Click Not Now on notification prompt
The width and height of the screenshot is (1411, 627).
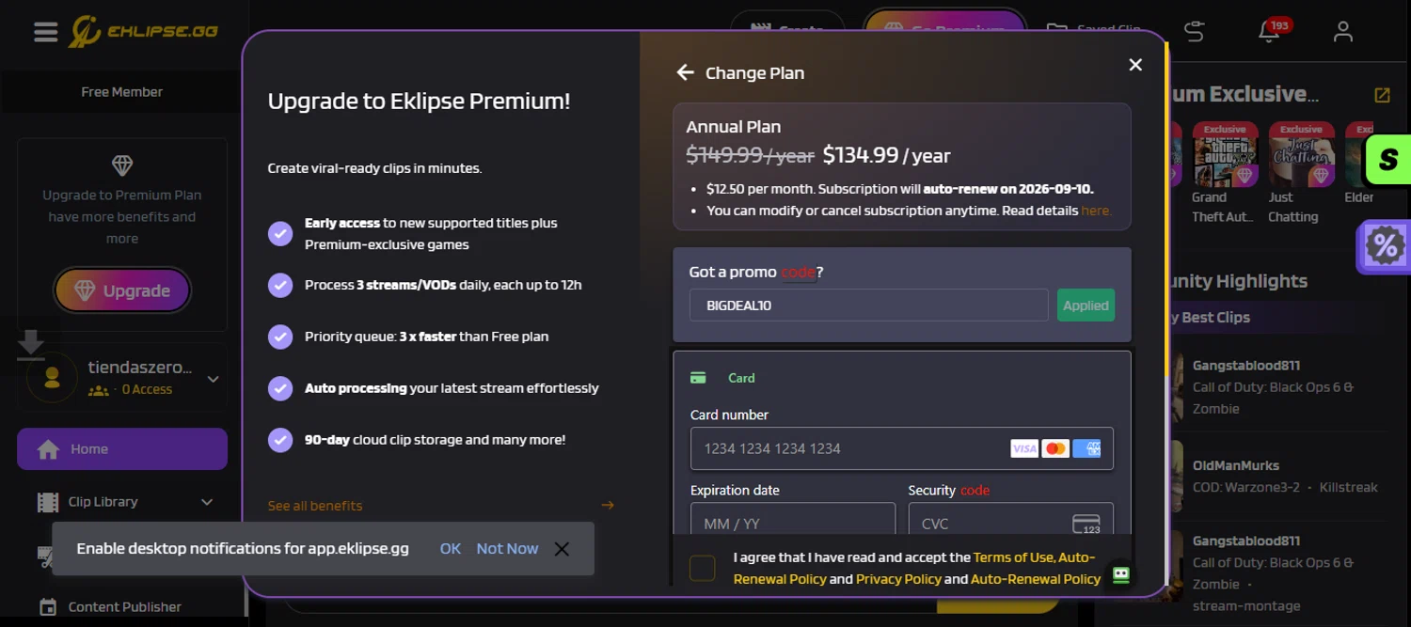click(507, 549)
